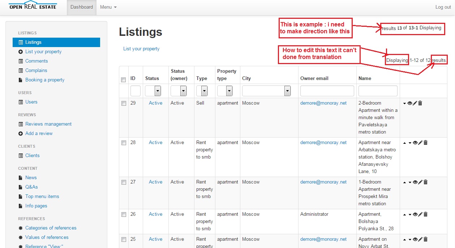455x248 pixels.
Task: Select the checkbox for listing 27
Action: (x=124, y=182)
